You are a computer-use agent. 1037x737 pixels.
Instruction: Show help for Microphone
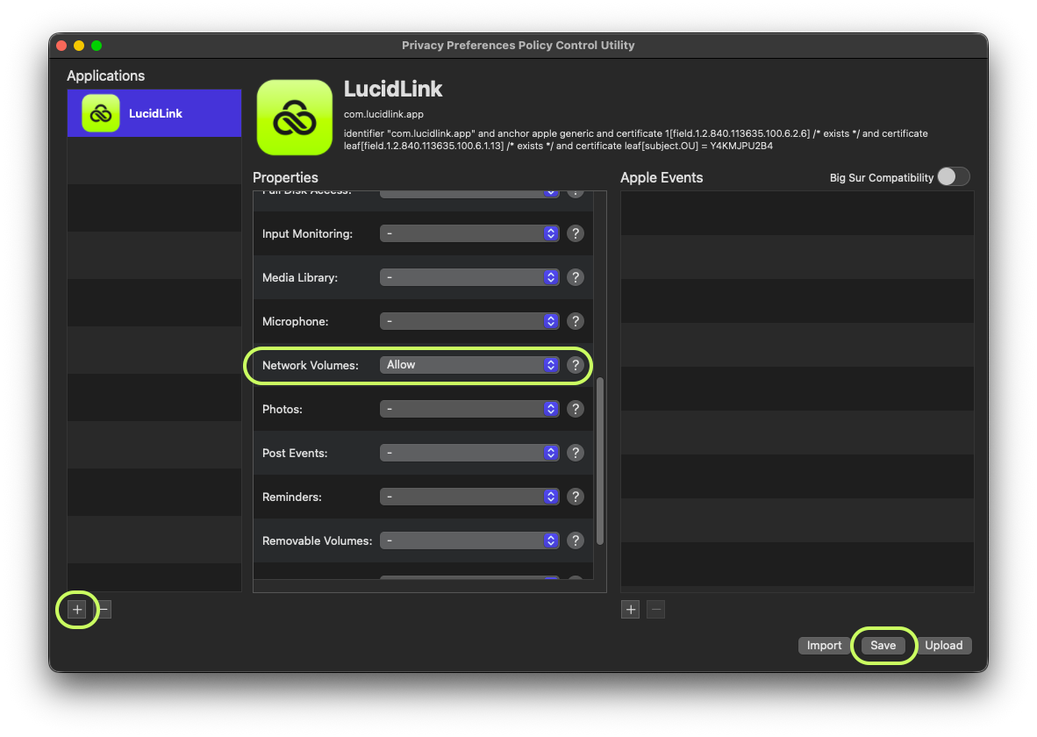[x=576, y=321]
